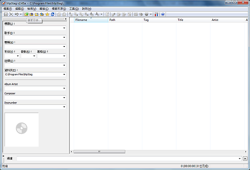The width and height of the screenshot is (250, 170).
Task: Expand the 年份 year field dropdown
Action: pos(17,56)
